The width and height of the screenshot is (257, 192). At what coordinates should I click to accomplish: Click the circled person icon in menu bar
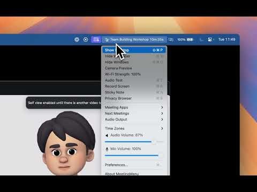click(x=86, y=39)
